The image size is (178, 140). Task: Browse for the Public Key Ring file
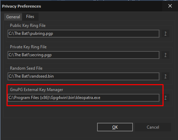(x=165, y=33)
